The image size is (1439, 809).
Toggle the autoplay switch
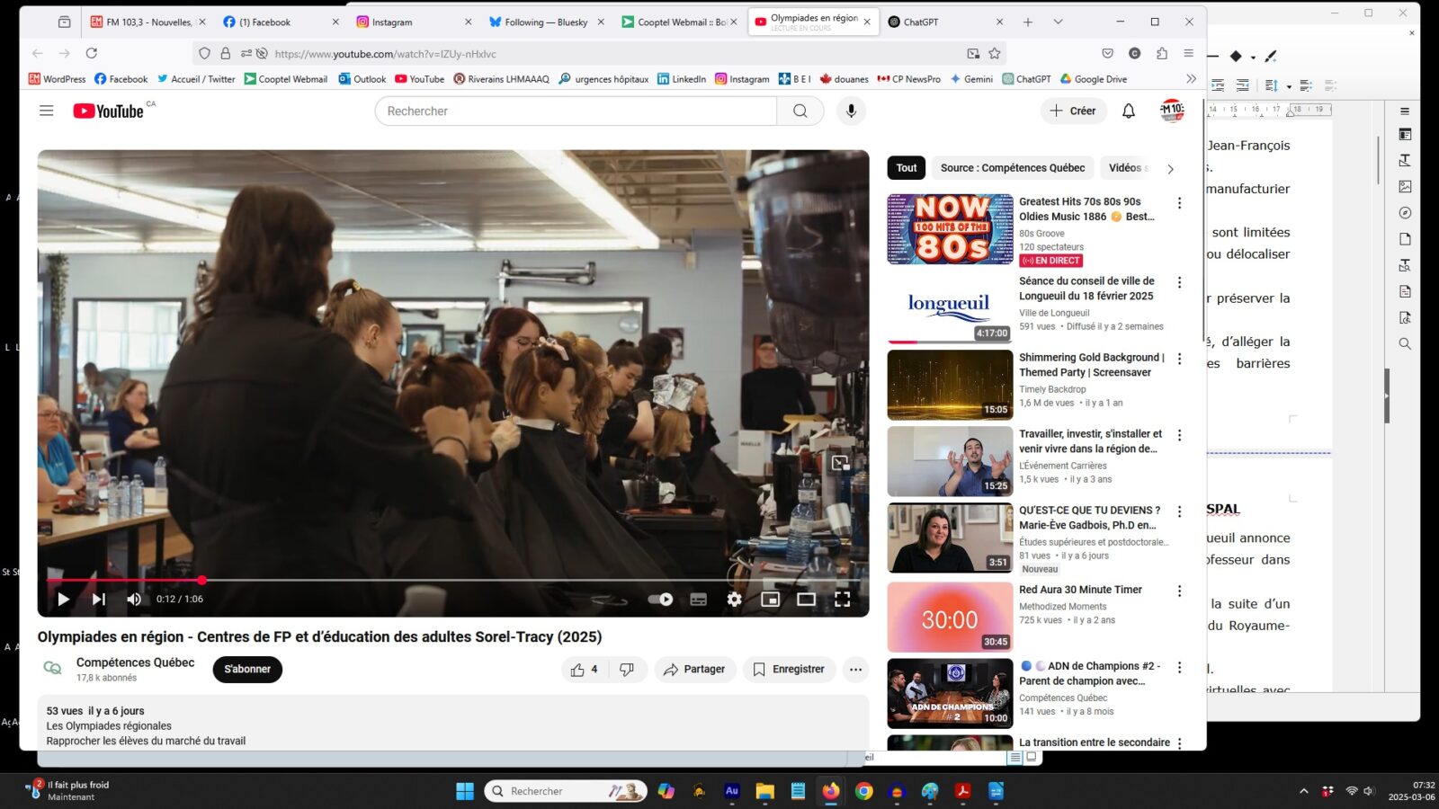click(x=661, y=600)
